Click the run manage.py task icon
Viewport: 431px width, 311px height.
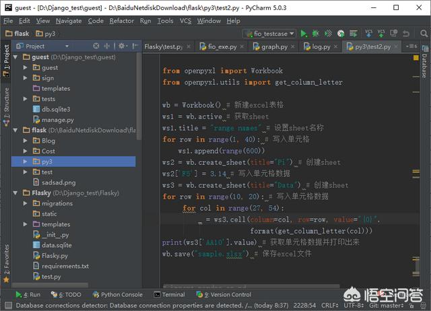click(353, 34)
